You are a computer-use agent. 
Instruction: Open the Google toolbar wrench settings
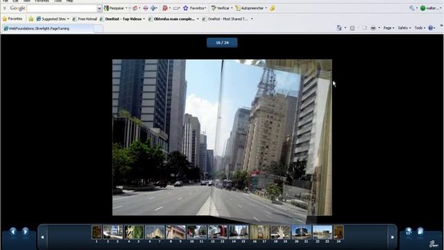click(411, 8)
